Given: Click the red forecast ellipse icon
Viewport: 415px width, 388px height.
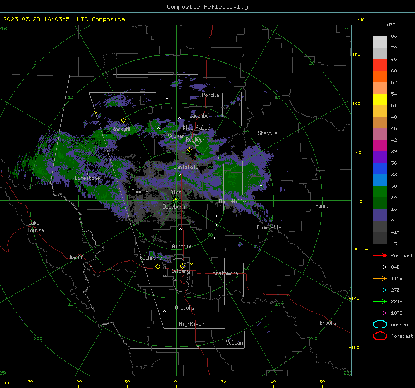Looking at the screenshot, I should [x=380, y=336].
